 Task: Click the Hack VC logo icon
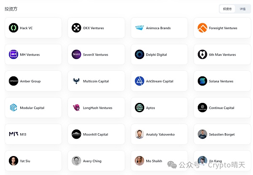[x=13, y=28]
